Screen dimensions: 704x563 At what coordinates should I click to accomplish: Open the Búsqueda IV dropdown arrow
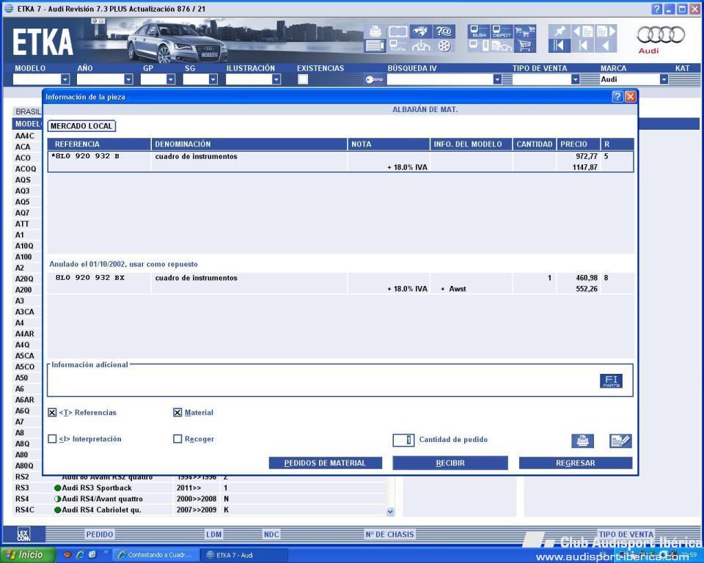pyautogui.click(x=497, y=79)
